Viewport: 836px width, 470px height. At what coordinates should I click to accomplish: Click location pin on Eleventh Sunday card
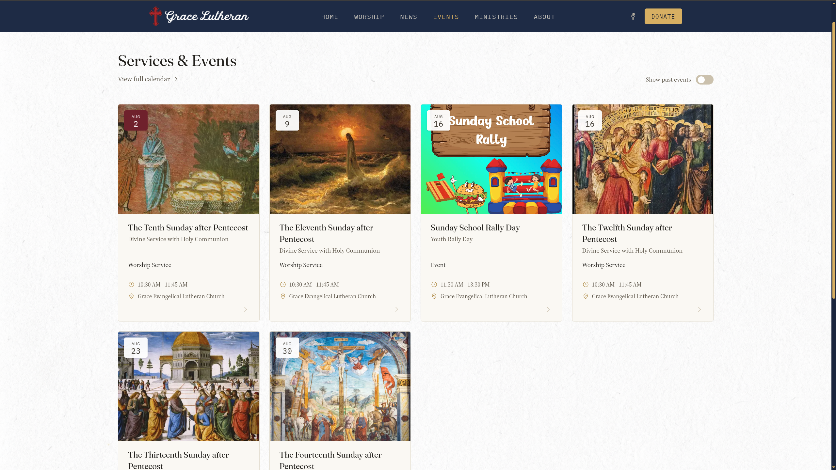pos(283,296)
